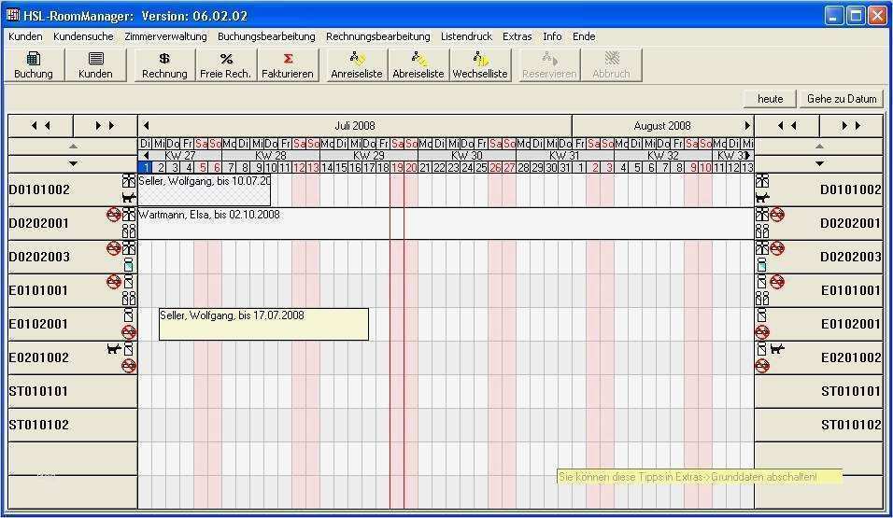893x518 pixels.
Task: Click the greyed Reservieren button
Action: [x=549, y=65]
